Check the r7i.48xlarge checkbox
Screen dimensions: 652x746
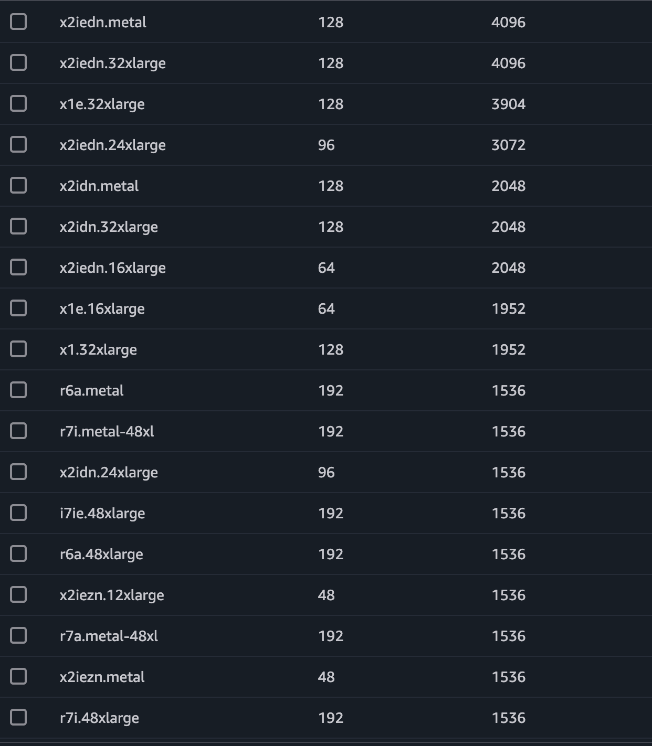(x=18, y=717)
